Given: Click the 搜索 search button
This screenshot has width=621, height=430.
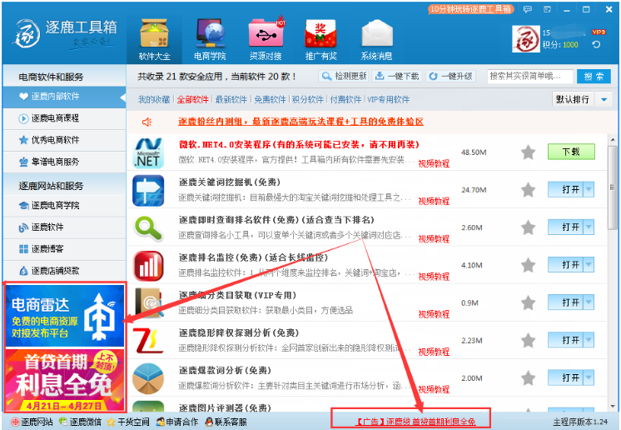Looking at the screenshot, I should point(594,76).
